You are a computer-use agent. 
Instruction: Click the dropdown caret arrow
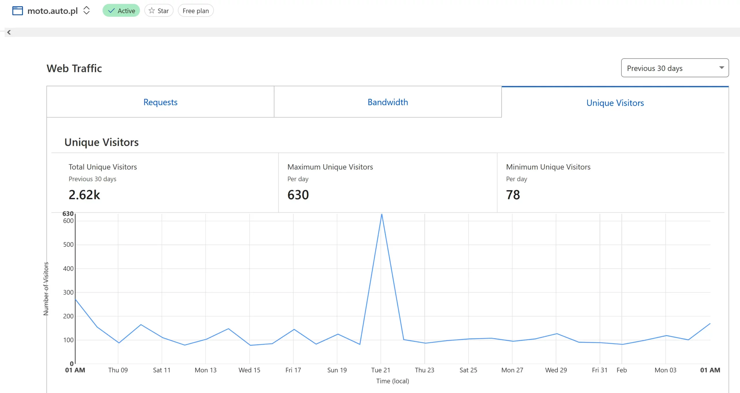coord(721,68)
